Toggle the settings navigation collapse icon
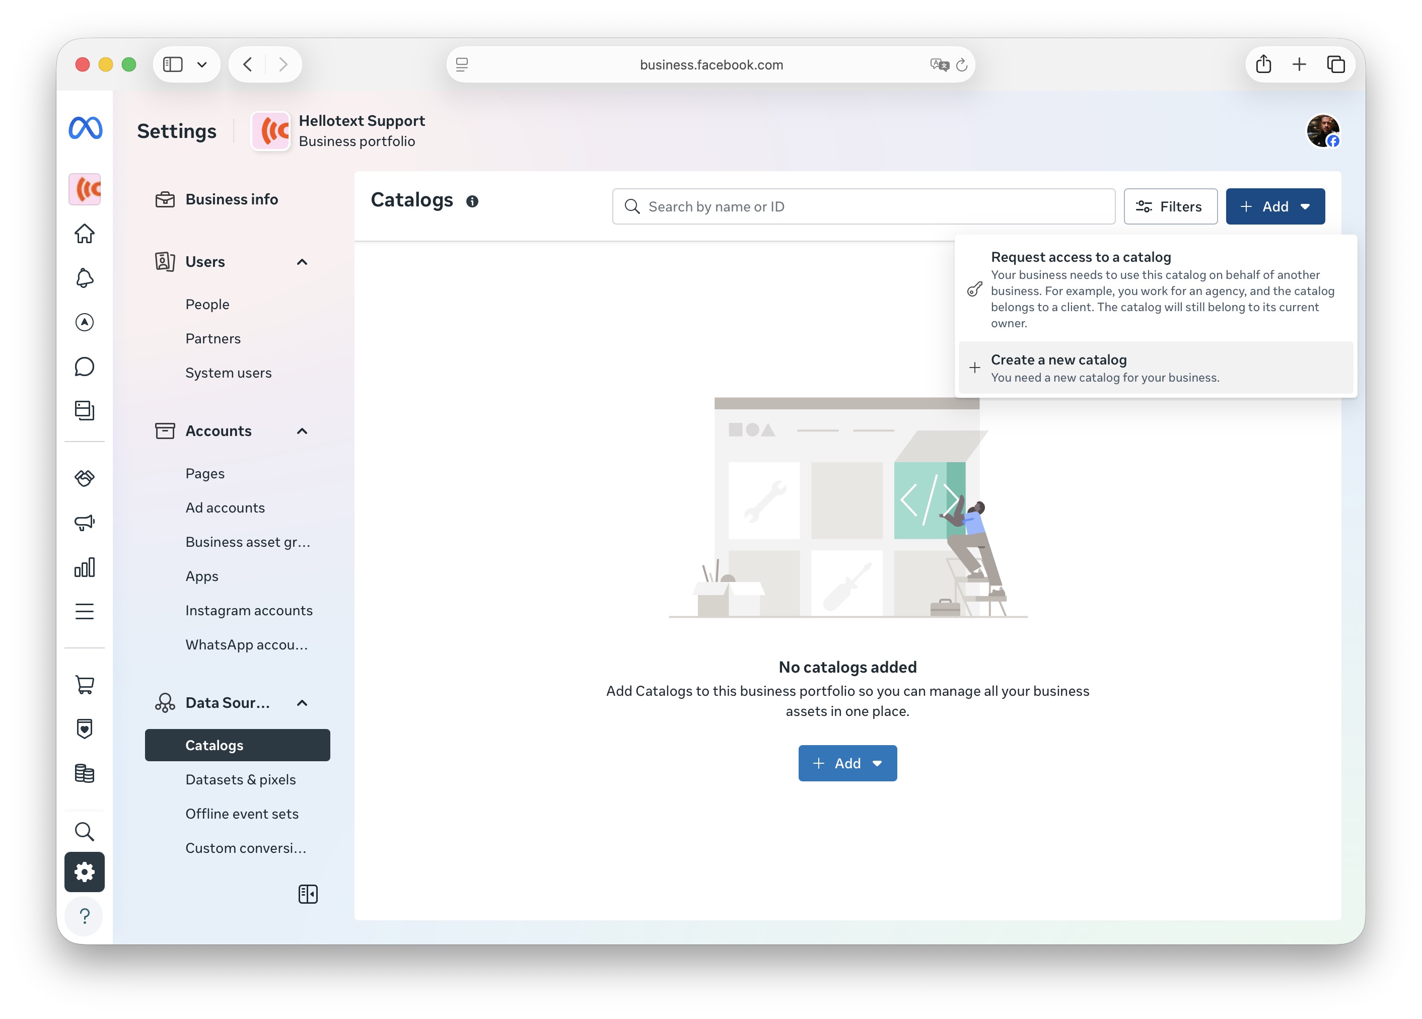 [x=308, y=894]
